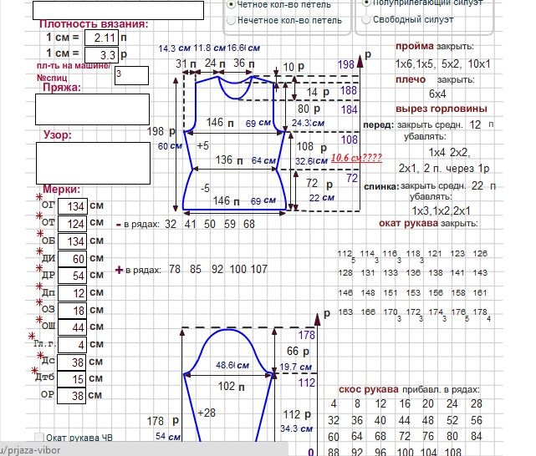Viewport: 536px width, 456px height.
Task: Select Свободный силуэт radio option
Action: click(x=365, y=18)
